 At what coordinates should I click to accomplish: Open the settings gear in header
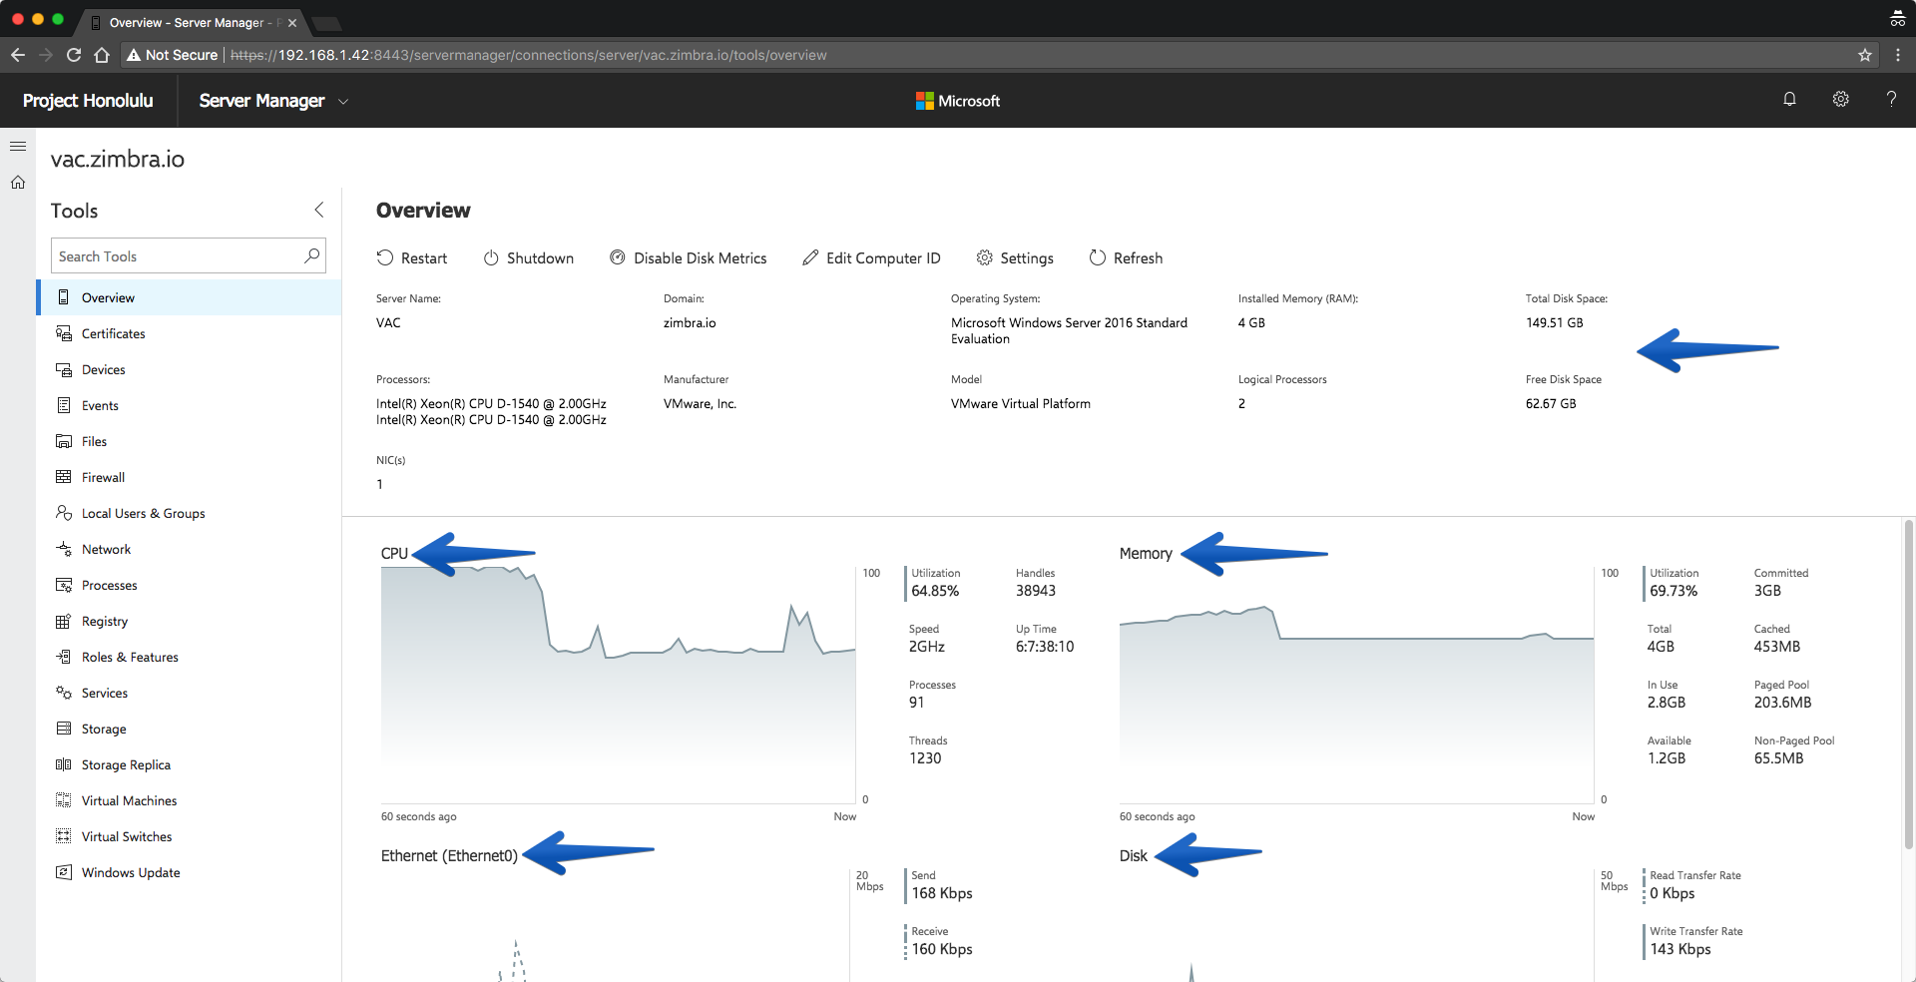[1841, 99]
